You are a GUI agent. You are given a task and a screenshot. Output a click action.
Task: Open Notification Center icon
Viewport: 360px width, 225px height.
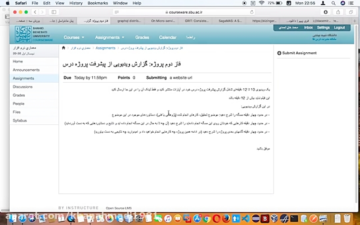(351, 3)
